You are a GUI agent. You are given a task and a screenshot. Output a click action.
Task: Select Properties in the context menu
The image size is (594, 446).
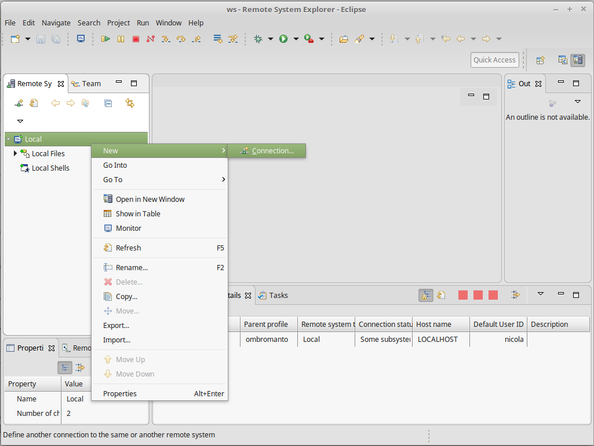click(x=159, y=393)
